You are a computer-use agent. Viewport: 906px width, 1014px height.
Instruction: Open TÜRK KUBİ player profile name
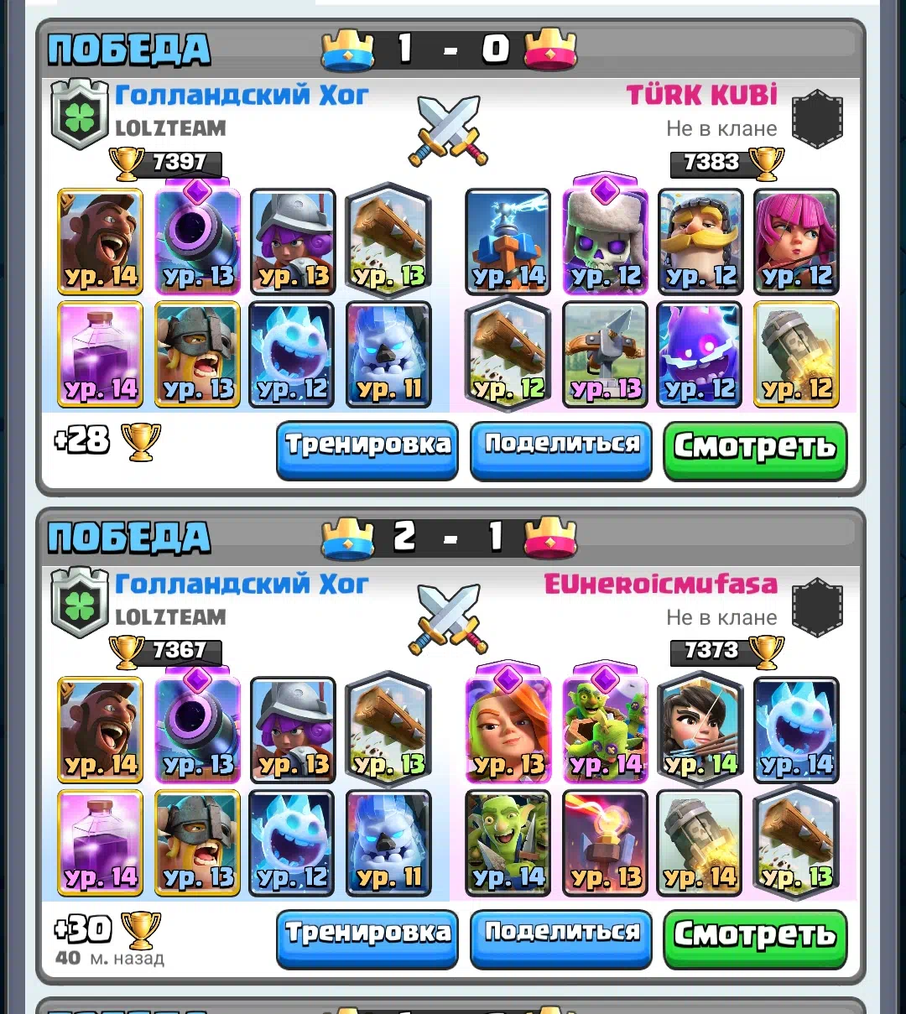[702, 95]
